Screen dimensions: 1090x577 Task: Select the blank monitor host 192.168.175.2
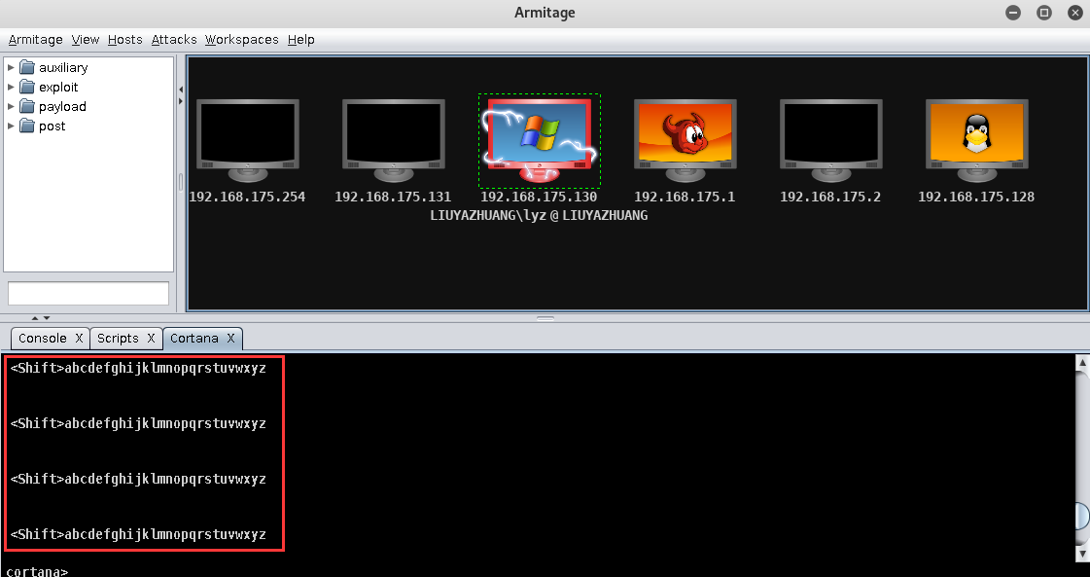(x=830, y=140)
